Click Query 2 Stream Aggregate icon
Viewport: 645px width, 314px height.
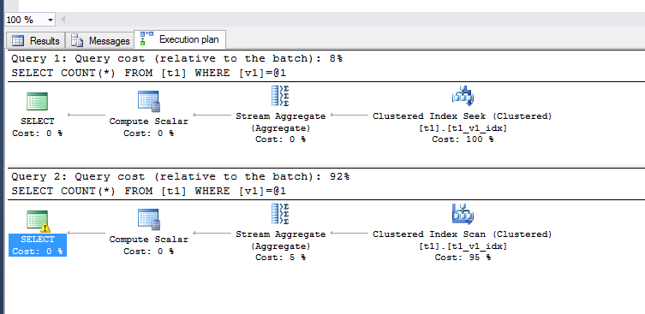click(280, 214)
